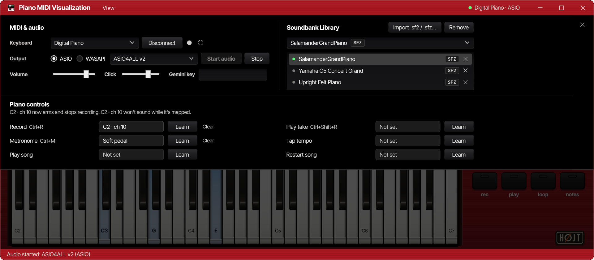Open the Keyboard device dropdown
Image resolution: width=594 pixels, height=260 pixels.
[95, 43]
